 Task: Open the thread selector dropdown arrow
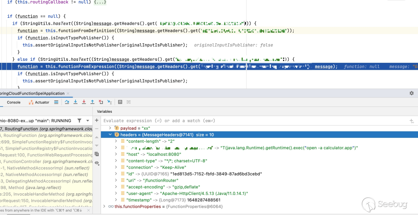pyautogui.click(x=88, y=121)
